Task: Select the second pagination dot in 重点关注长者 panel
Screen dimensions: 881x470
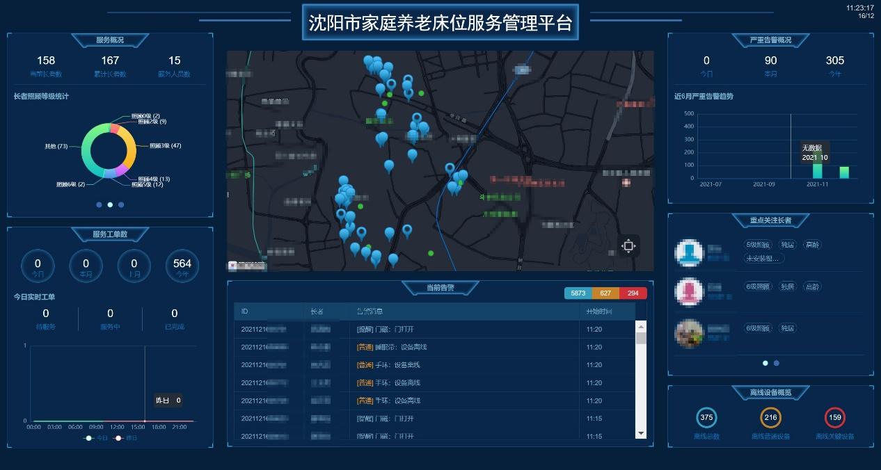Action: [775, 363]
